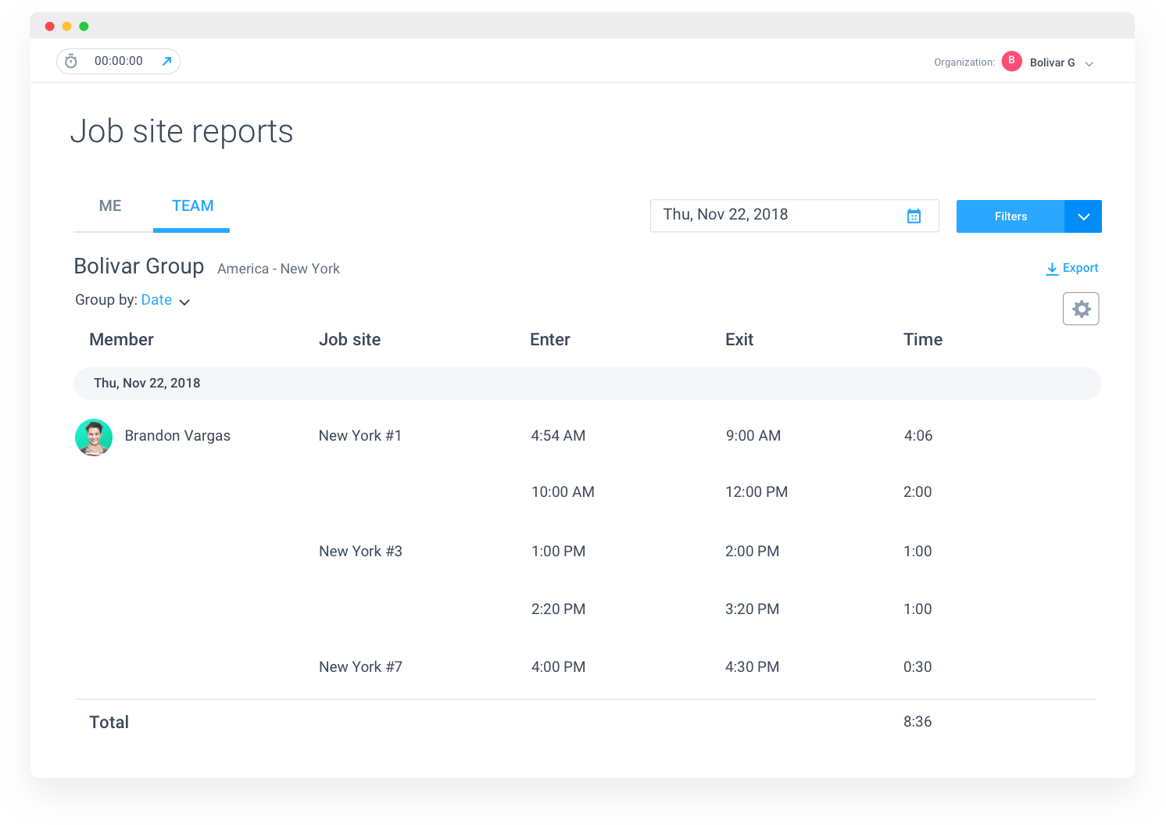Click Brandon Vargas's profile picture

pyautogui.click(x=93, y=437)
